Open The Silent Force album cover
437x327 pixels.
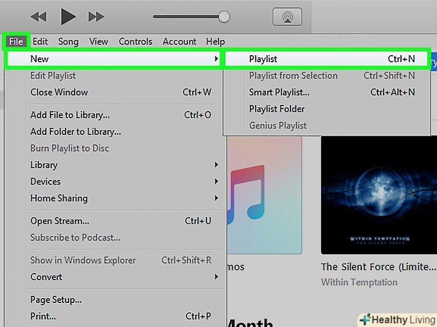[x=379, y=195]
